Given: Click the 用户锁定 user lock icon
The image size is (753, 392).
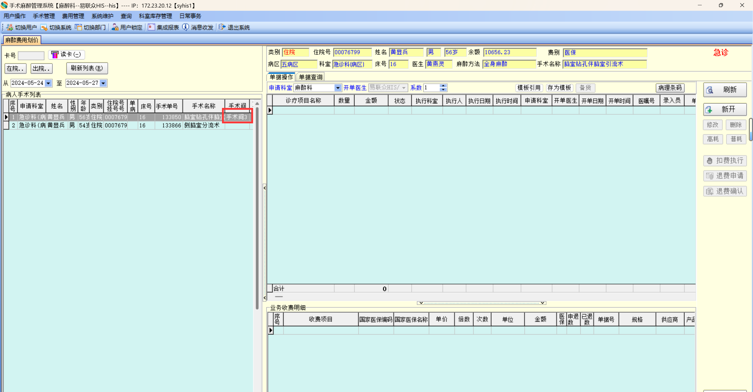Looking at the screenshot, I should pos(115,27).
